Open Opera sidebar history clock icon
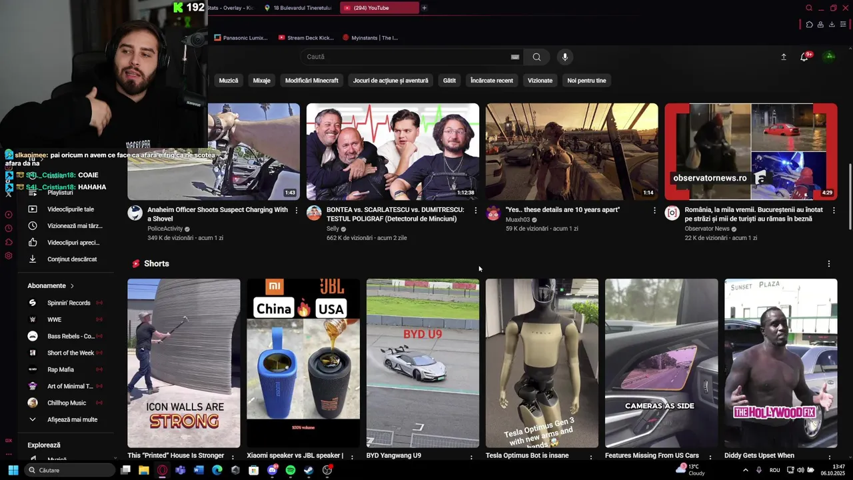 (x=9, y=228)
